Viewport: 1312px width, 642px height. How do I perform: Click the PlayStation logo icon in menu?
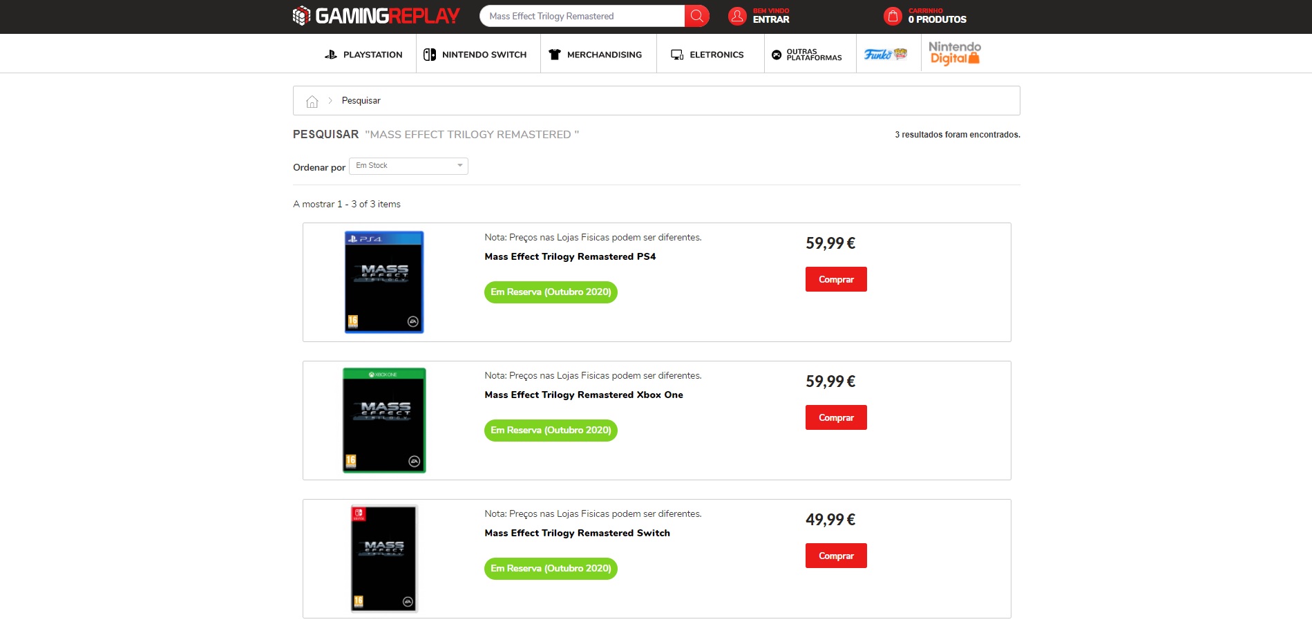pyautogui.click(x=331, y=55)
